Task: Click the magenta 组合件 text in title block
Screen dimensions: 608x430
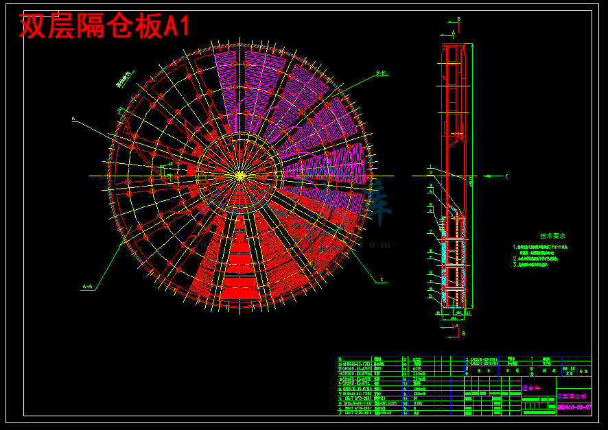Action: click(x=531, y=387)
